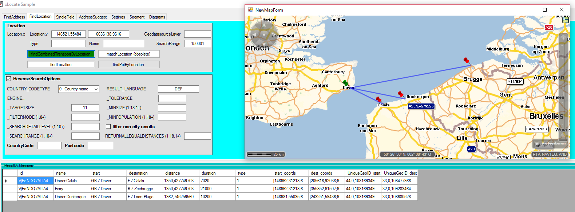Pan map up with navigation wheel arrow
Viewport: 575px width, 212px height.
point(264,25)
